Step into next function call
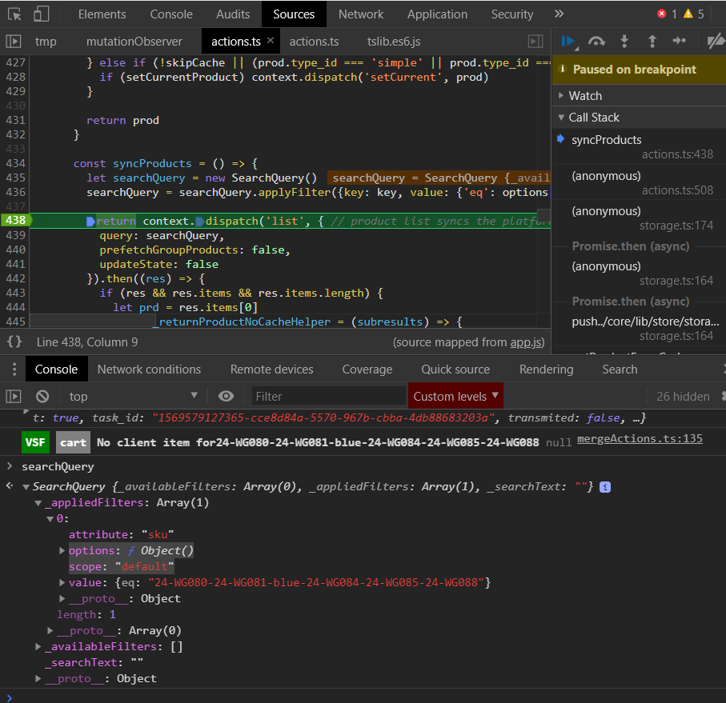This screenshot has width=726, height=703. [x=624, y=42]
